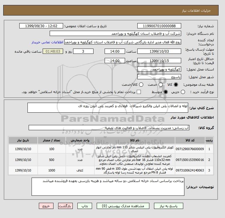The image size is (225, 218).
Task: Click the توضیحات خریدار notes box
Action: click(x=108, y=187)
